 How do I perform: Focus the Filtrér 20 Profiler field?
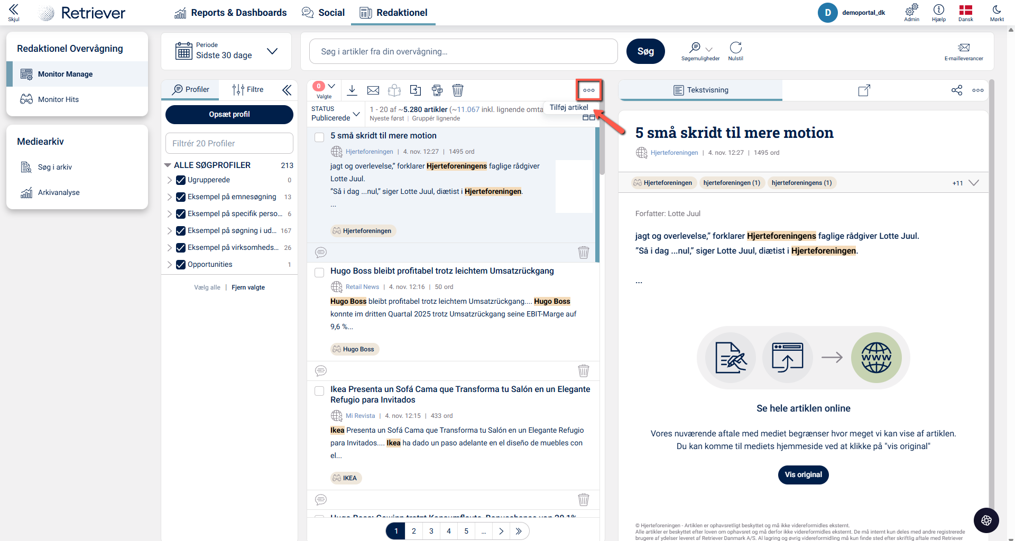[x=229, y=143]
